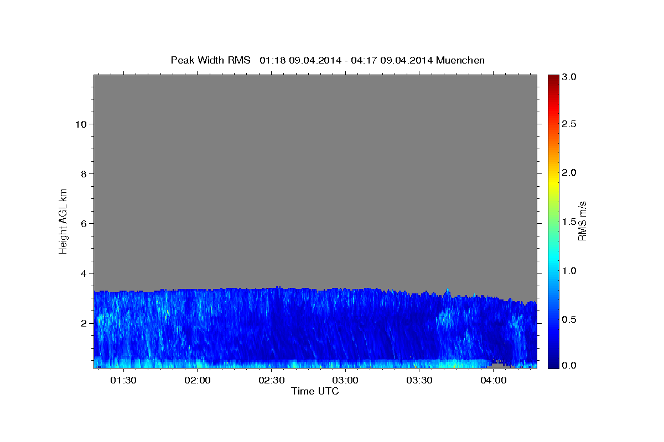This screenshot has width=664, height=442.
Task: Click the height tick label 2
Action: click(84, 323)
